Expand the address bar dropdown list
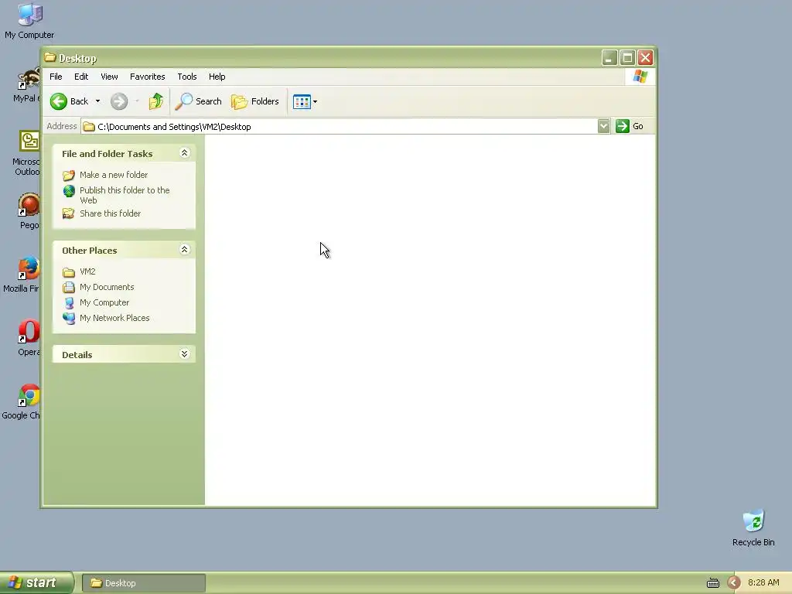This screenshot has height=594, width=792. point(603,126)
